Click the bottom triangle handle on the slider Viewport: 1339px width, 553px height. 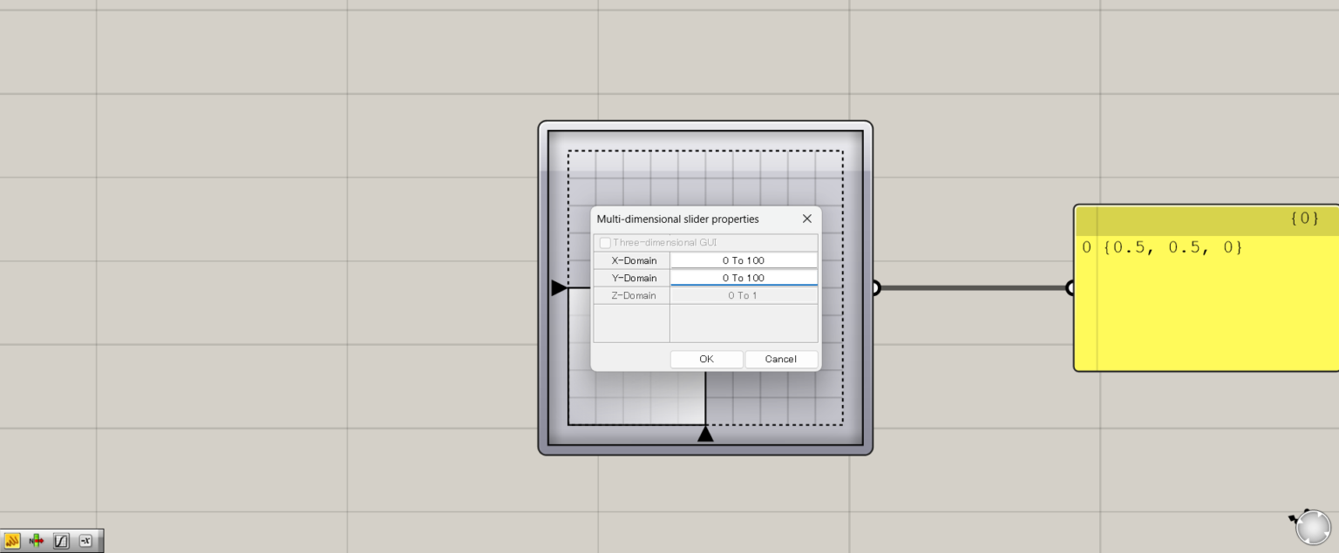pyautogui.click(x=705, y=434)
